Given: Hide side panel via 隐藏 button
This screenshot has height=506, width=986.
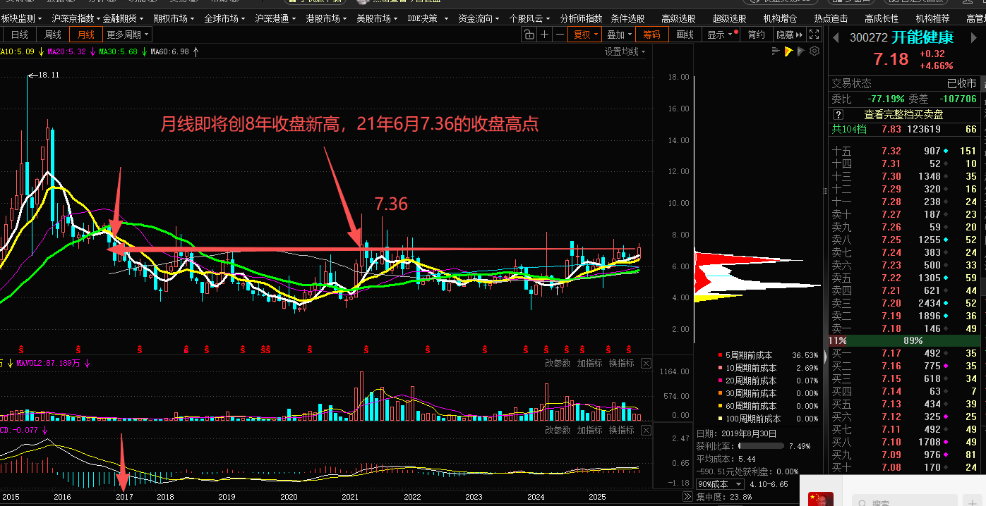Looking at the screenshot, I should [x=790, y=34].
